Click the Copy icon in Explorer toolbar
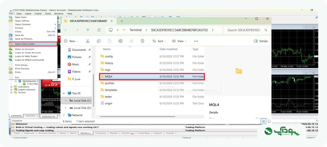This screenshot has width=327, height=147. click(x=99, y=41)
